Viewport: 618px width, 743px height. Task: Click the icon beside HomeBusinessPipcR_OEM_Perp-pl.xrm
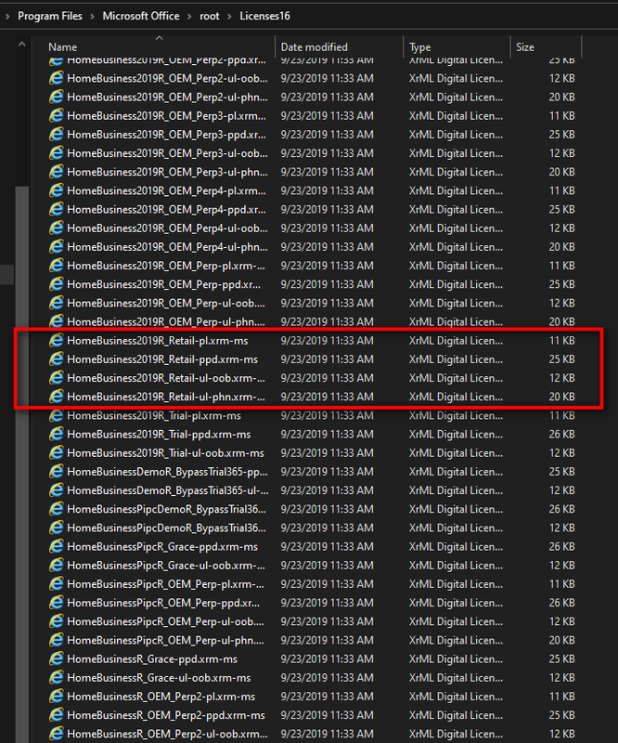coord(57,584)
